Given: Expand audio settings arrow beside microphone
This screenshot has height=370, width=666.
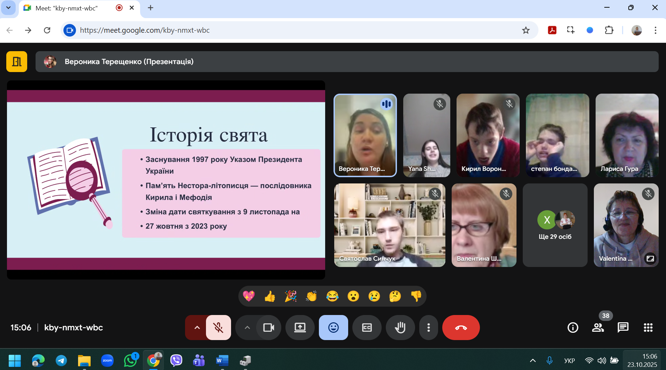Looking at the screenshot, I should pyautogui.click(x=197, y=328).
